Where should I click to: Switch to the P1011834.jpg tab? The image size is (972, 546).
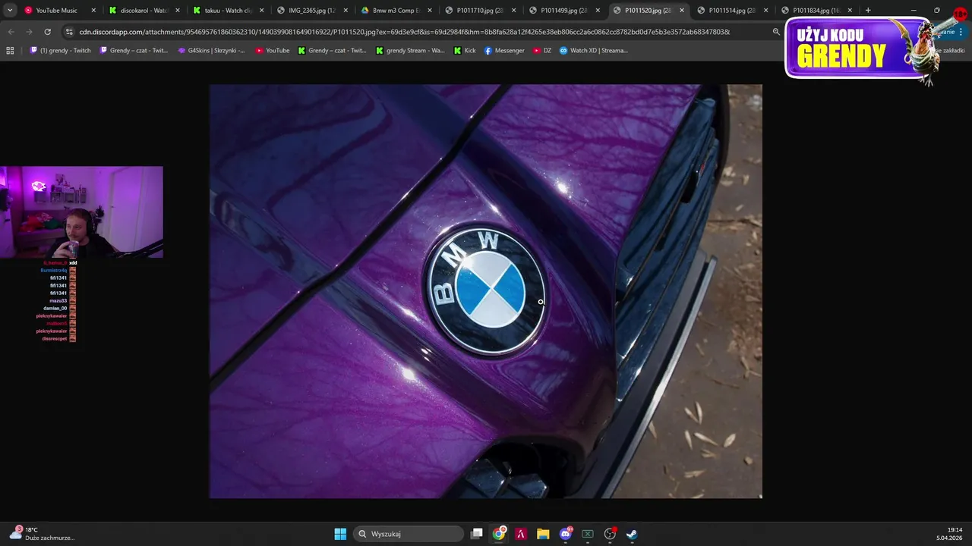pyautogui.click(x=816, y=11)
